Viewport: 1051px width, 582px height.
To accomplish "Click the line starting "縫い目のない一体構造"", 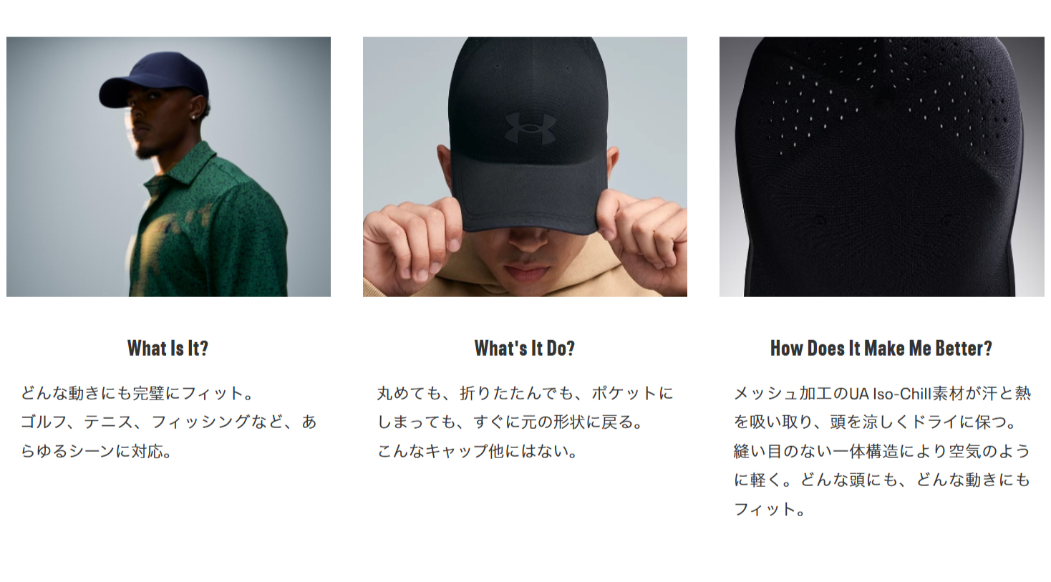I will pos(882,451).
